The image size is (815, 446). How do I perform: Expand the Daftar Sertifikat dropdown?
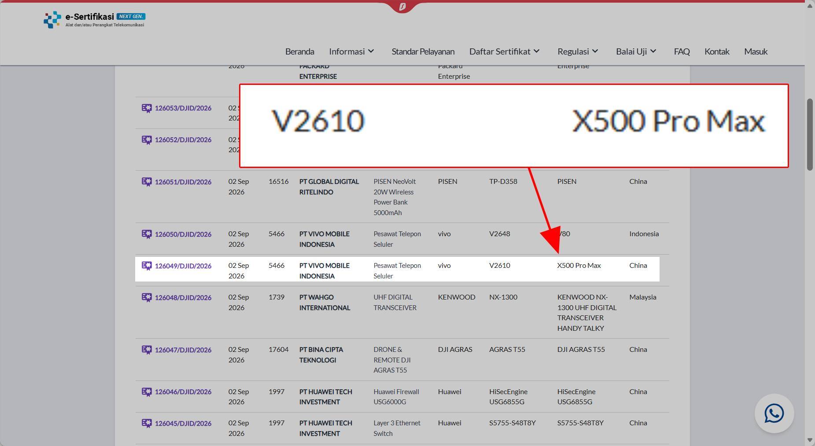pyautogui.click(x=505, y=51)
